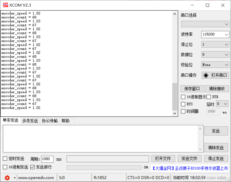Switch to the 多条发送 tab
The height and width of the screenshot is (182, 231).
click(30, 121)
